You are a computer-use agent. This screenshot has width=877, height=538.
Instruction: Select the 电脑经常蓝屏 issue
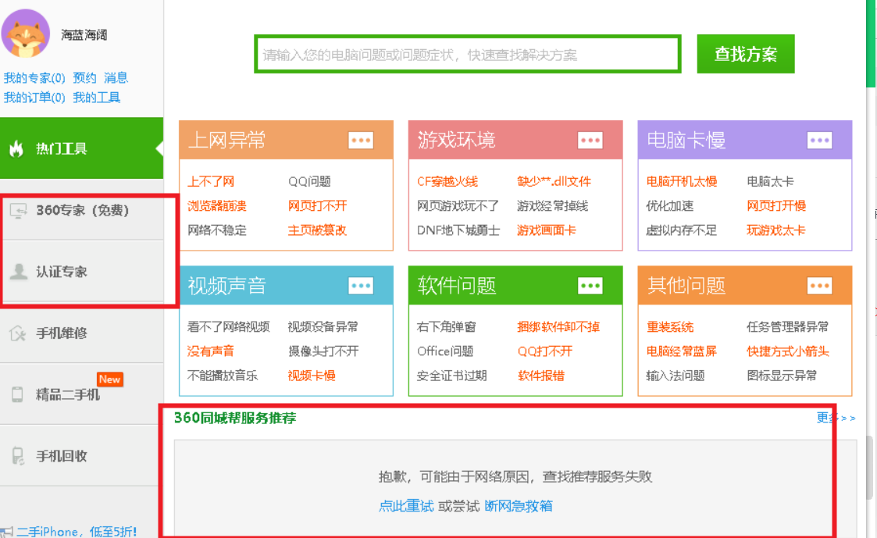[681, 351]
